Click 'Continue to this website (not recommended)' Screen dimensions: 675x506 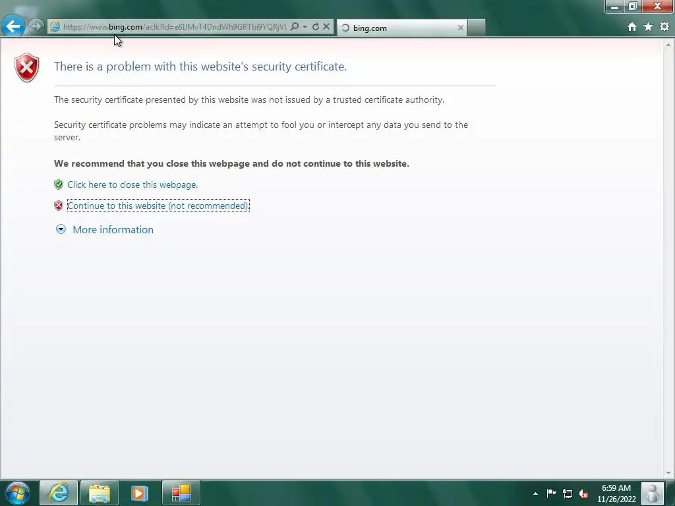coord(158,206)
